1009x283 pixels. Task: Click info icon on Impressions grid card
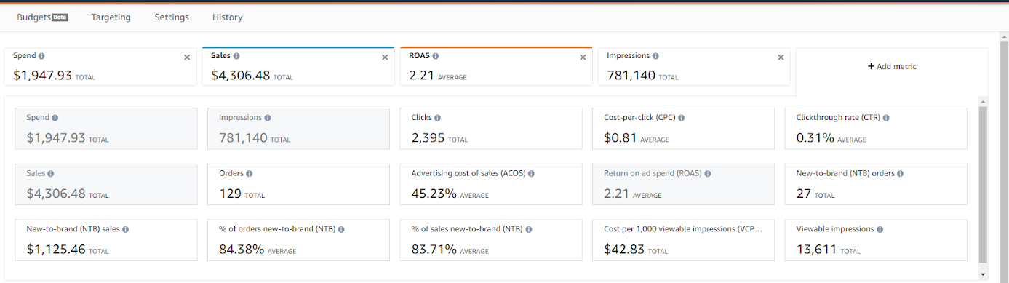[268, 118]
